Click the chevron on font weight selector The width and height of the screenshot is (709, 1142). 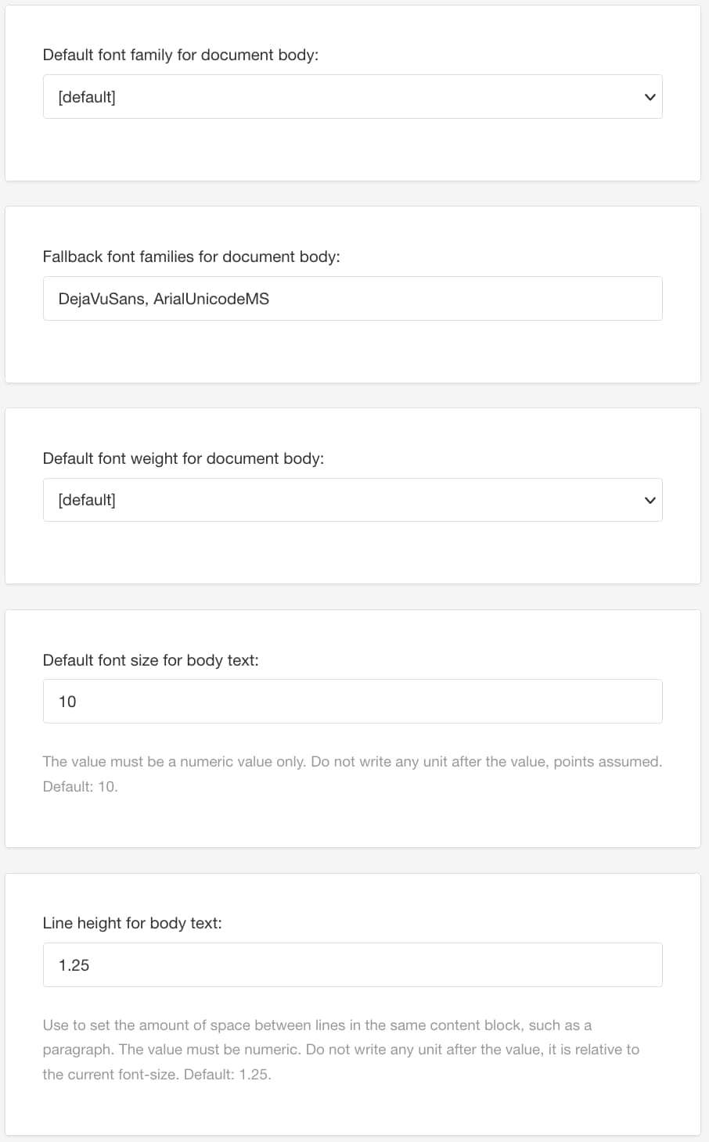[x=649, y=499]
